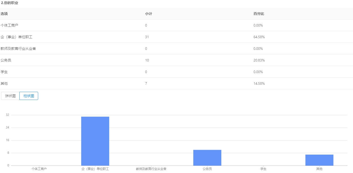Click the 百分比 column header
Screen dimensions: 353x173
click(x=258, y=14)
